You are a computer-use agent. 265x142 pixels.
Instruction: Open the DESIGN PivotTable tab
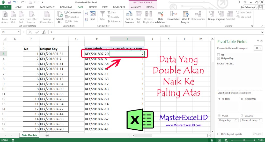pos(150,7)
